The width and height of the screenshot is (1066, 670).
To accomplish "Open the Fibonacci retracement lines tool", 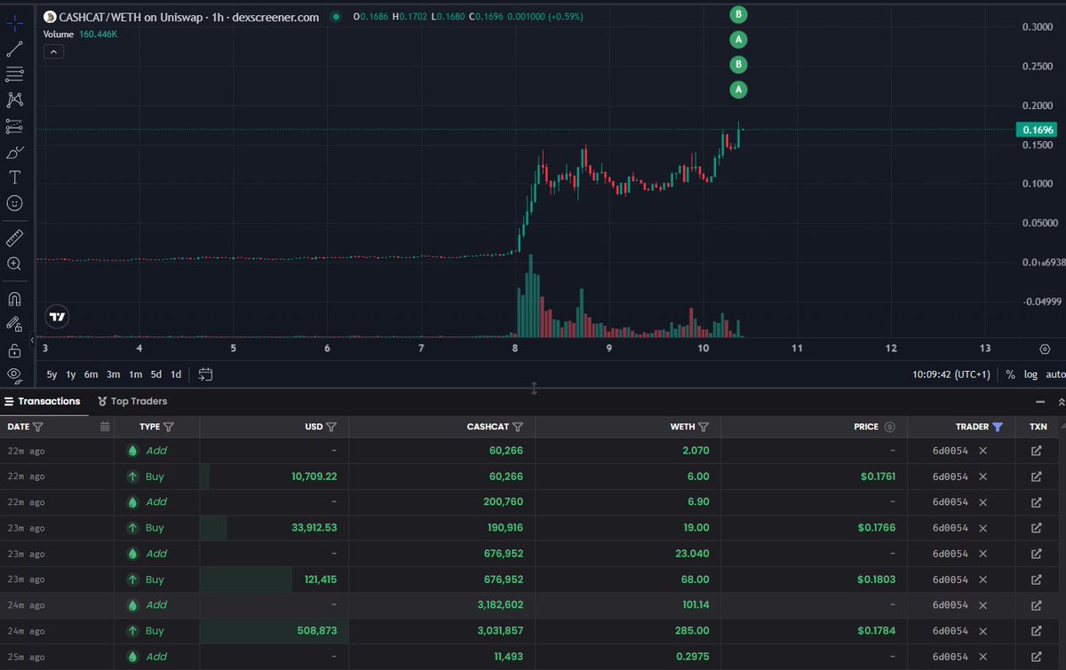I will point(14,75).
